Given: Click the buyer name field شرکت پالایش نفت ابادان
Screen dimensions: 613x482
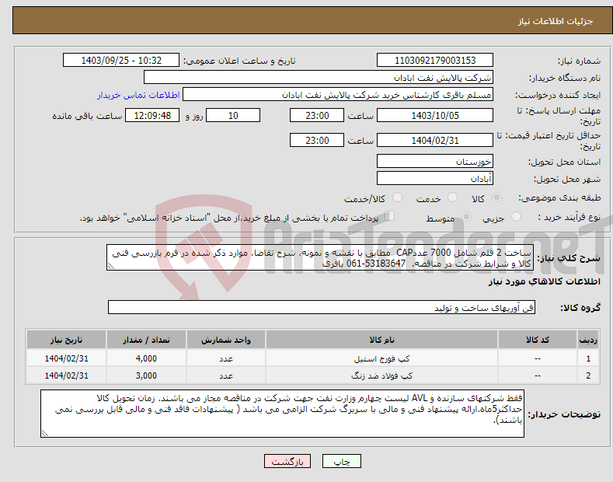Looking at the screenshot, I should (319, 78).
